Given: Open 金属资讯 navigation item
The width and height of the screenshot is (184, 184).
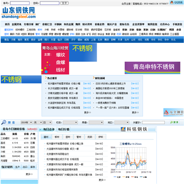Looking at the screenshot, I should 17,24.
